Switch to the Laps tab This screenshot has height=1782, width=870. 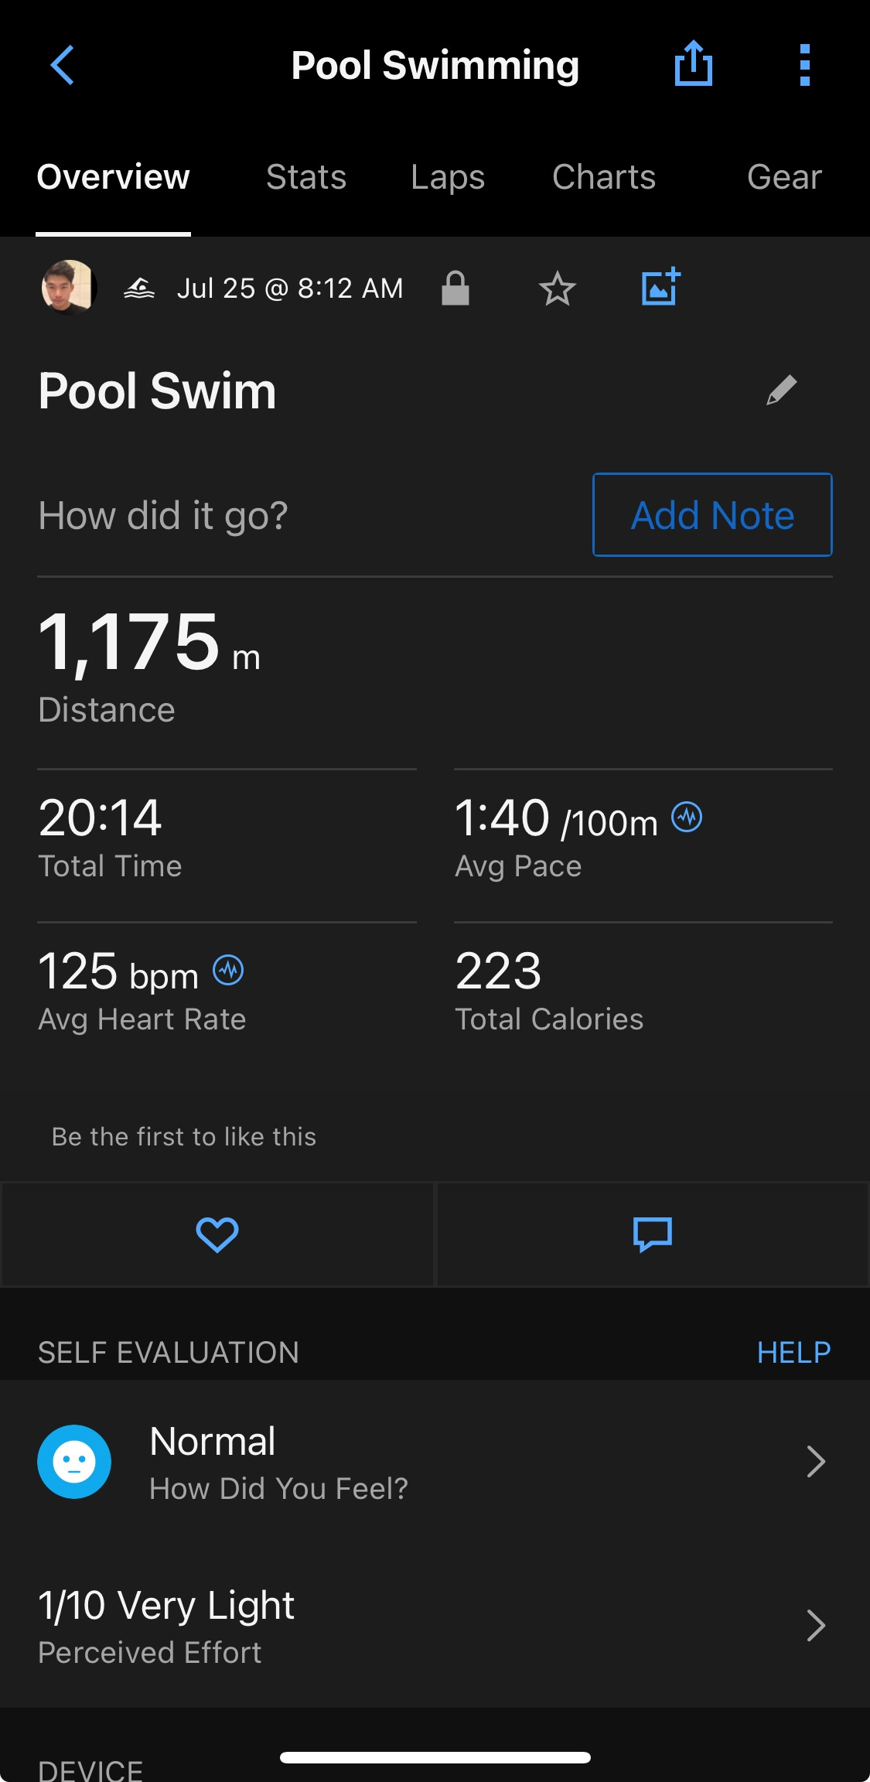(448, 177)
